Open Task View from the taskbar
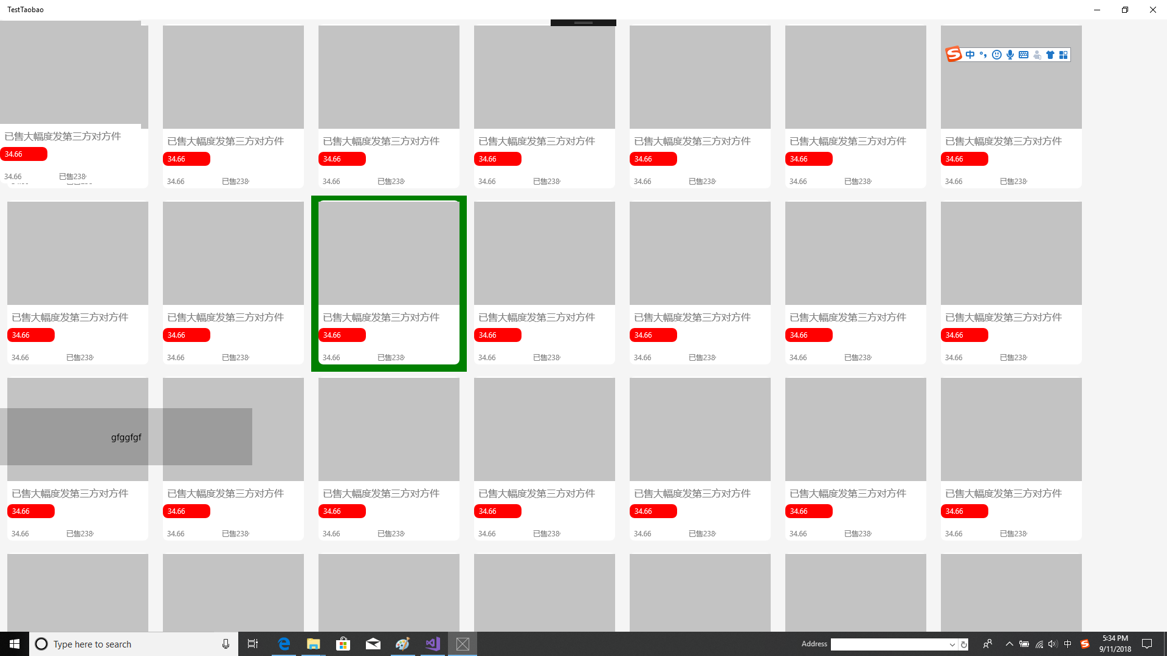 [x=253, y=644]
